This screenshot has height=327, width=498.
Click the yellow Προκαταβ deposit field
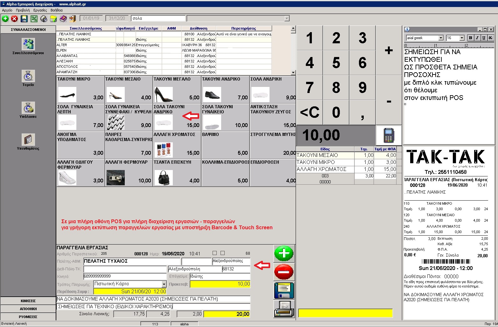[220, 284]
